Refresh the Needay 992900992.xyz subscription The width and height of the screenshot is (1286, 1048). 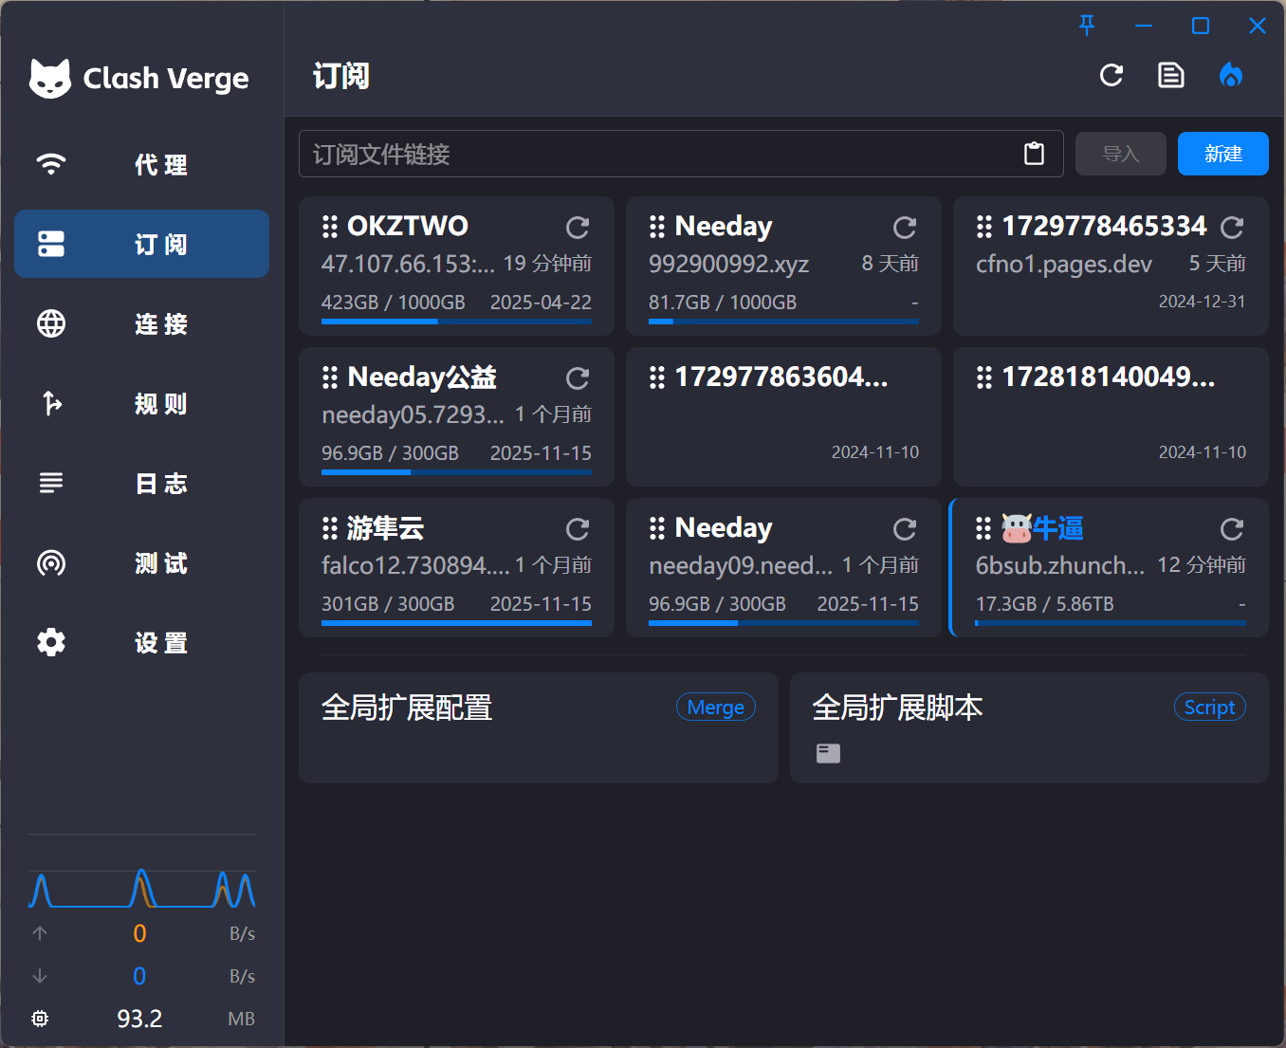click(x=905, y=227)
